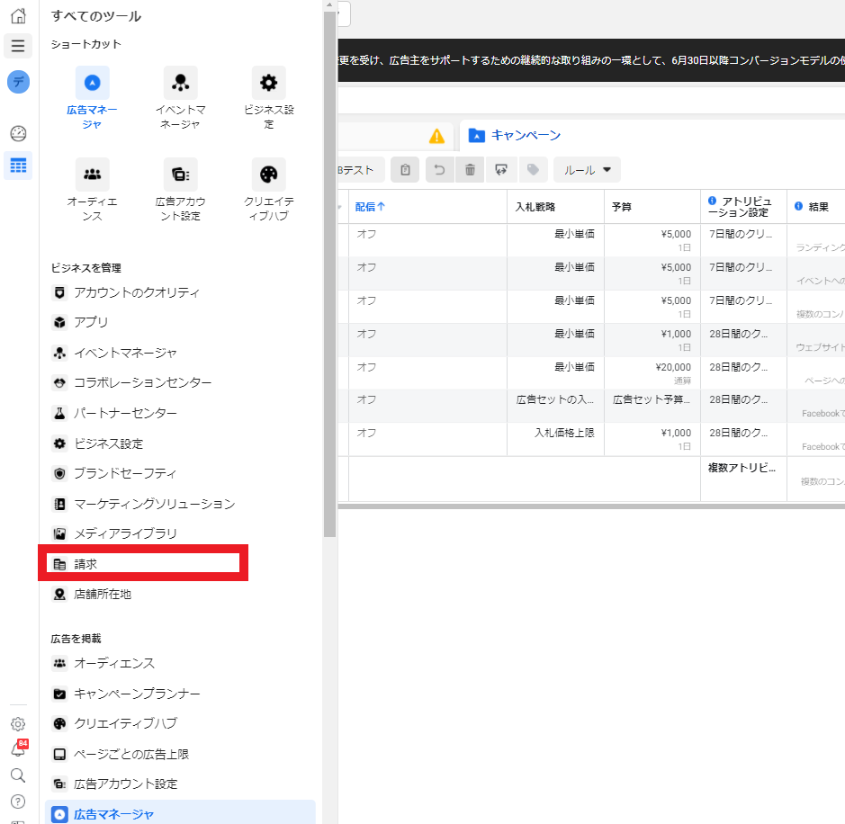
Task: Click the ¥20,000 budget cell
Action: [652, 373]
